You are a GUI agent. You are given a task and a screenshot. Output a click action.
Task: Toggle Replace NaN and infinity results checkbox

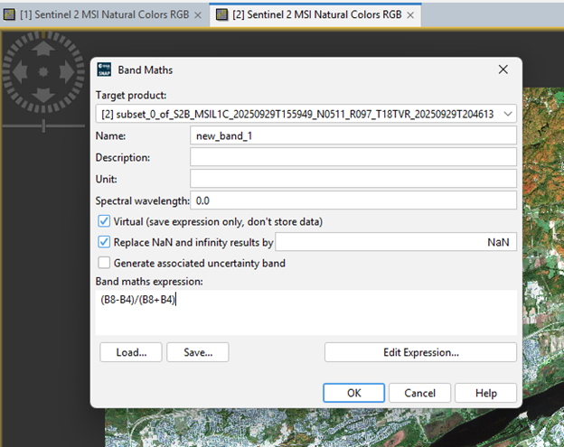[104, 242]
